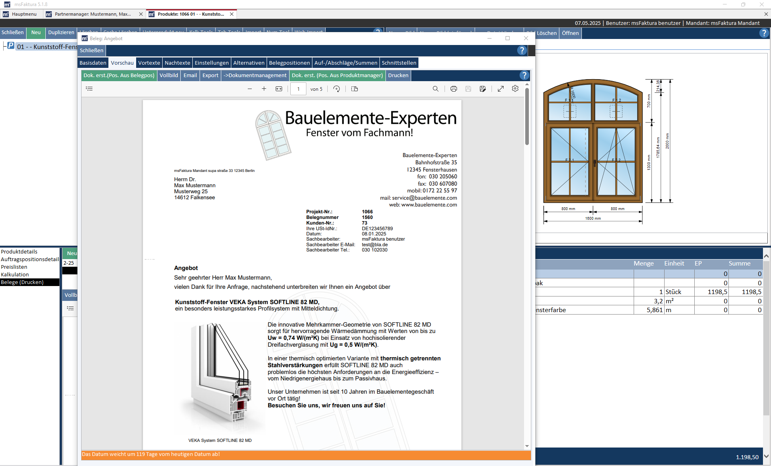Rotate the document with the rotate icon
This screenshot has height=466, width=771.
coord(337,89)
